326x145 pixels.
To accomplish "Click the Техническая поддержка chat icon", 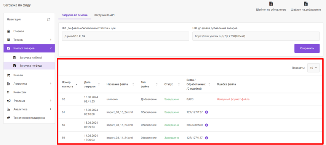I will pyautogui.click(x=8, y=118).
